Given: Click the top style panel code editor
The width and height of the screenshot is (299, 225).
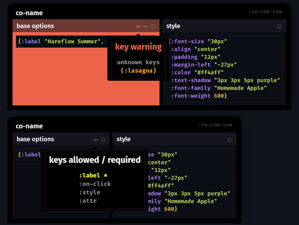Looking at the screenshot, I should (224, 69).
